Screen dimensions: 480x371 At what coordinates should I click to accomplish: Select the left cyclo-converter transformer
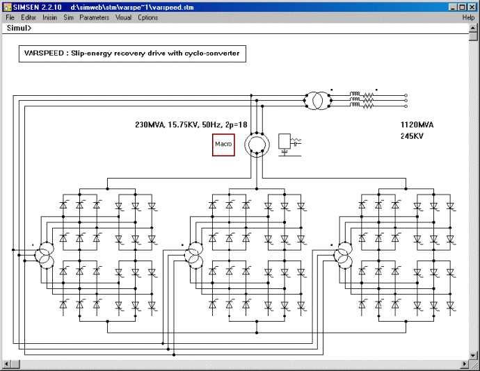click(x=46, y=255)
